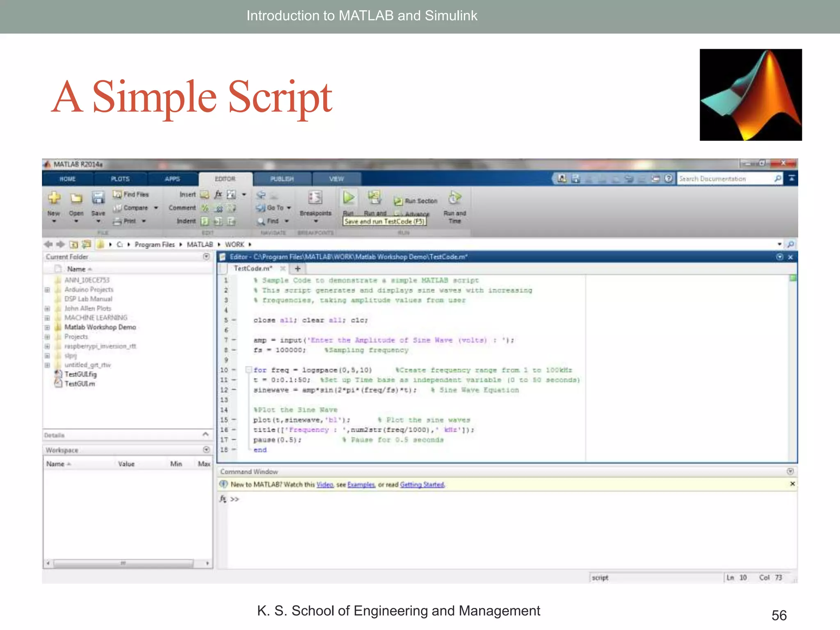This screenshot has width=840, height=630.
Task: Expand the Details panel chevron
Action: point(205,434)
